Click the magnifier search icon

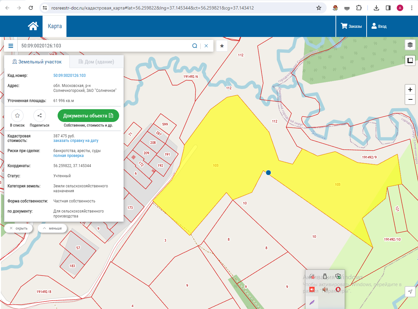click(x=194, y=46)
